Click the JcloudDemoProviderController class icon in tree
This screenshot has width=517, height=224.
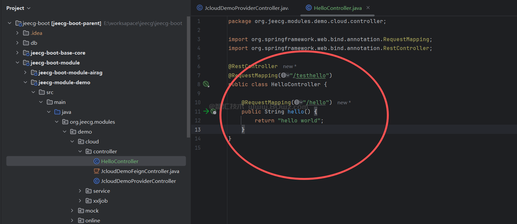[x=97, y=181]
